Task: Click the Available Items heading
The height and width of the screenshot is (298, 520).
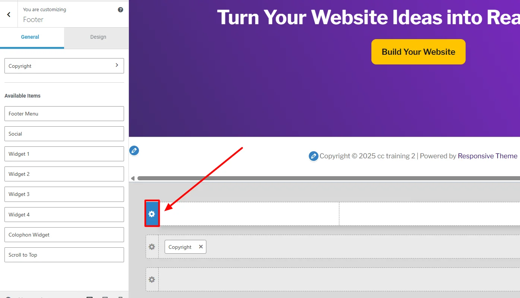Action: (x=22, y=96)
